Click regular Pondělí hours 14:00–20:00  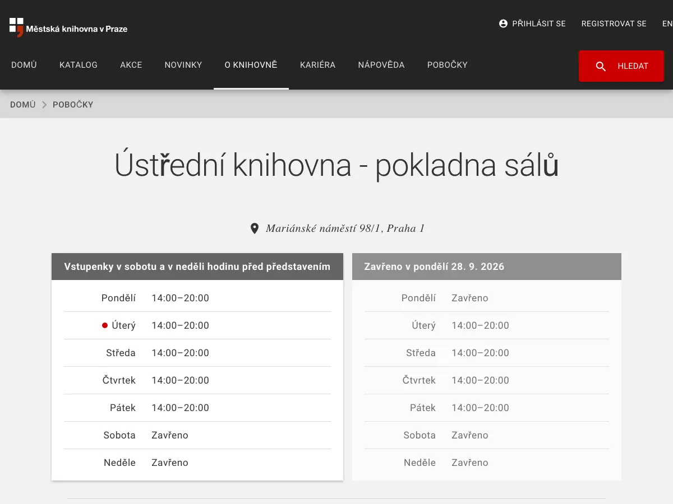(x=180, y=298)
